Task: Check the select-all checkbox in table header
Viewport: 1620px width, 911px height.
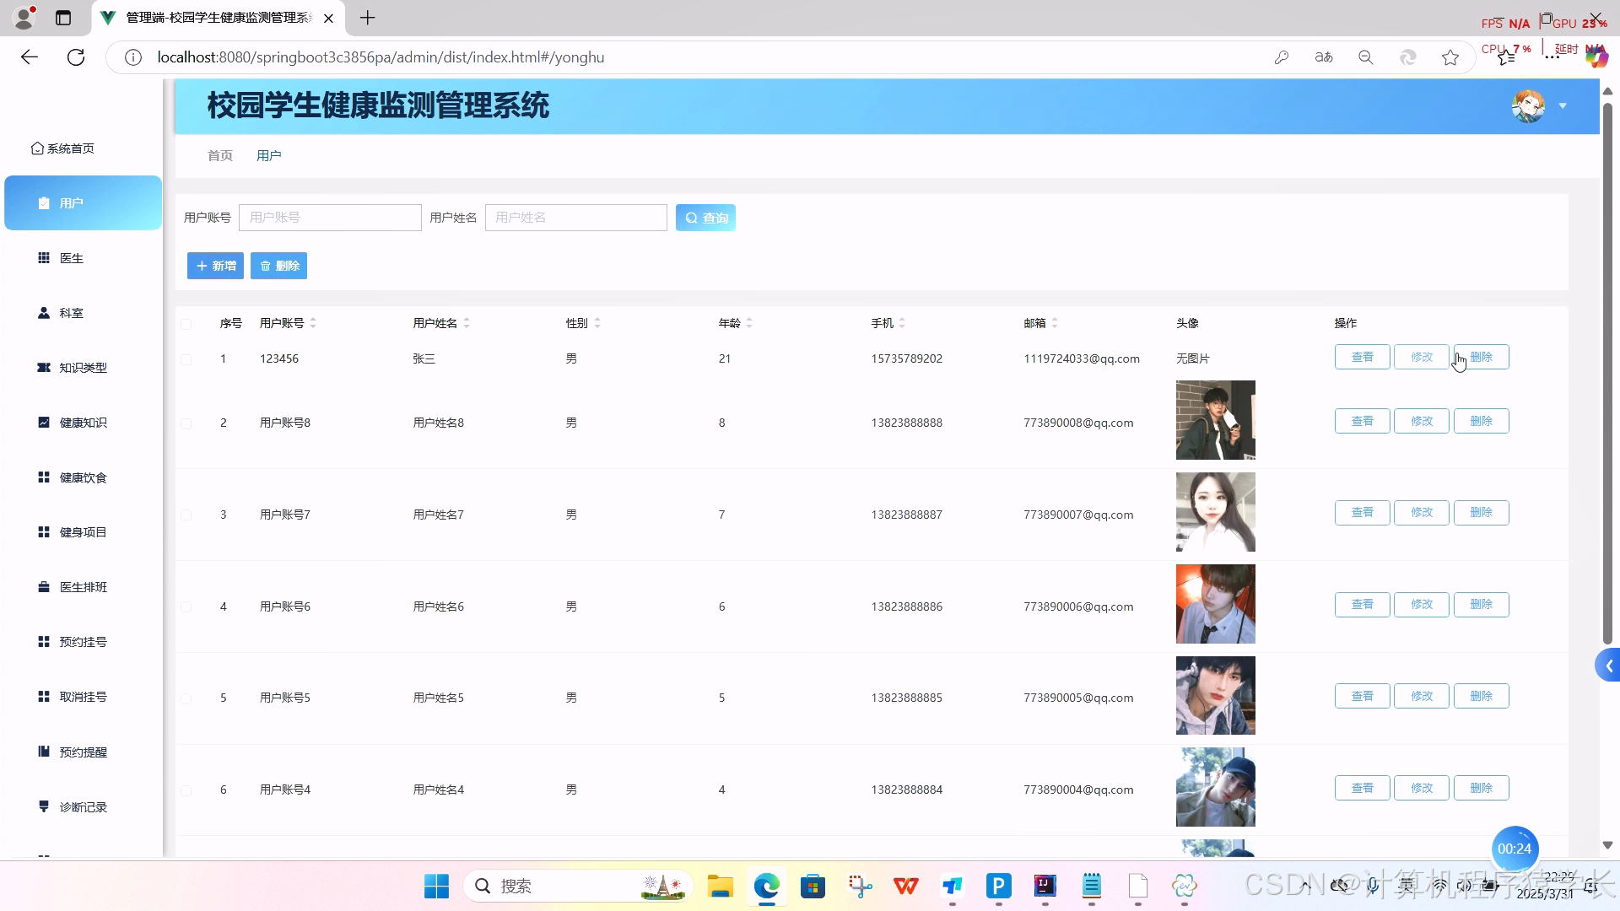Action: click(186, 324)
